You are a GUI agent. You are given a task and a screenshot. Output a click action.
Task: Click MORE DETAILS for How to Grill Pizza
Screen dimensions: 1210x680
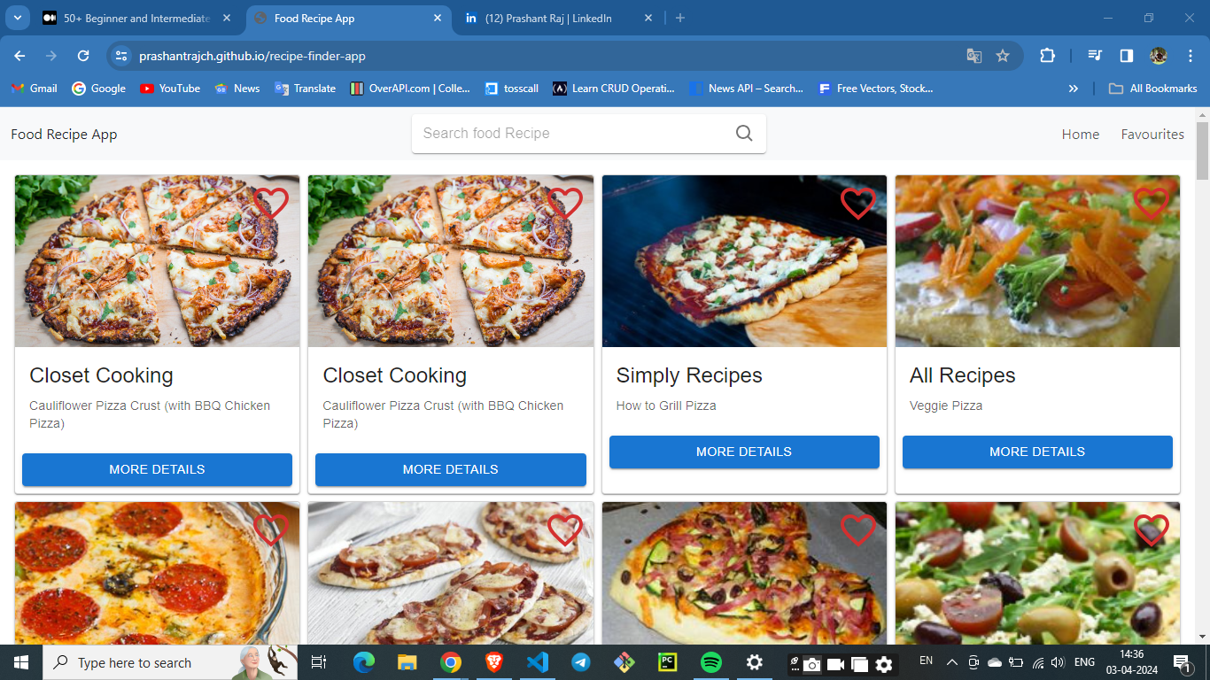[x=744, y=452]
